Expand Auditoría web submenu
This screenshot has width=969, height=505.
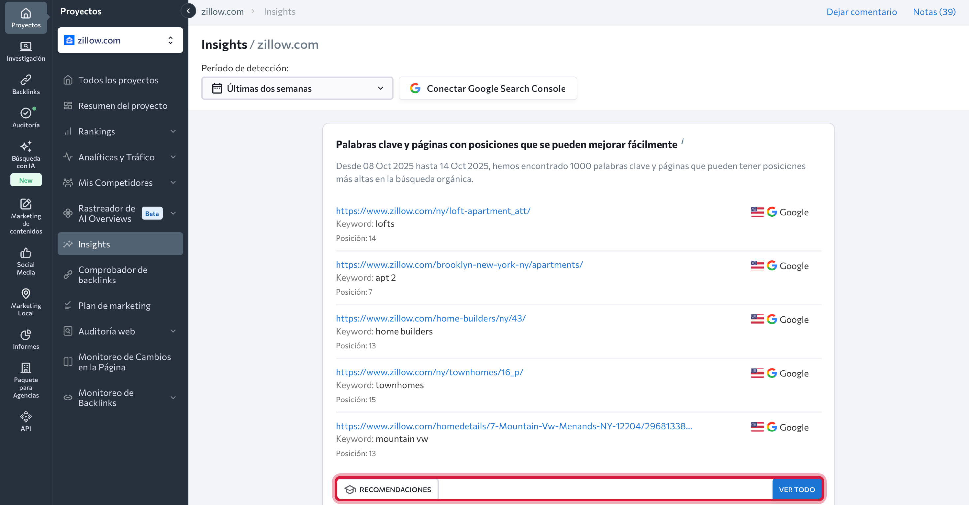[x=173, y=331]
